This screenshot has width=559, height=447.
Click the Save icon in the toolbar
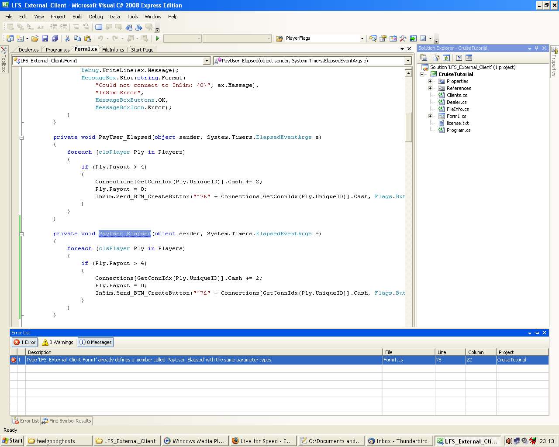coord(45,38)
